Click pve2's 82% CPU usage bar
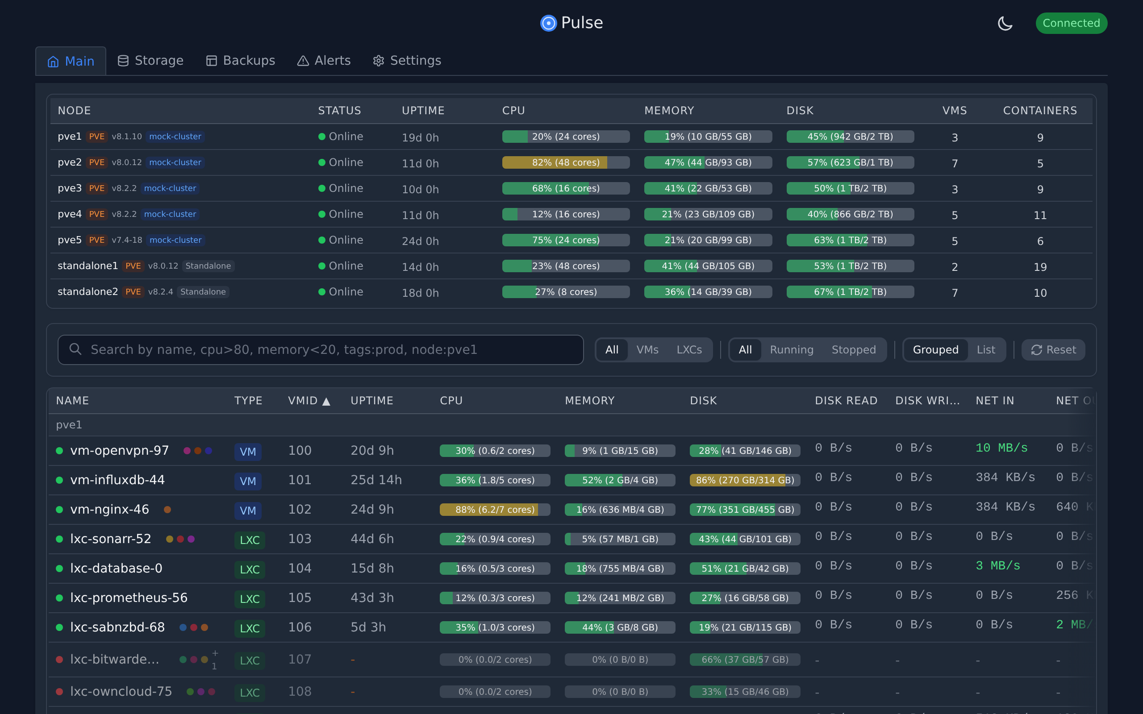This screenshot has height=714, width=1143. [x=565, y=162]
